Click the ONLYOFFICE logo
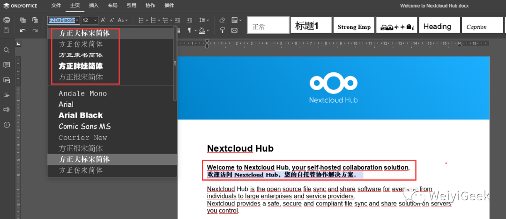 pyautogui.click(x=20, y=6)
